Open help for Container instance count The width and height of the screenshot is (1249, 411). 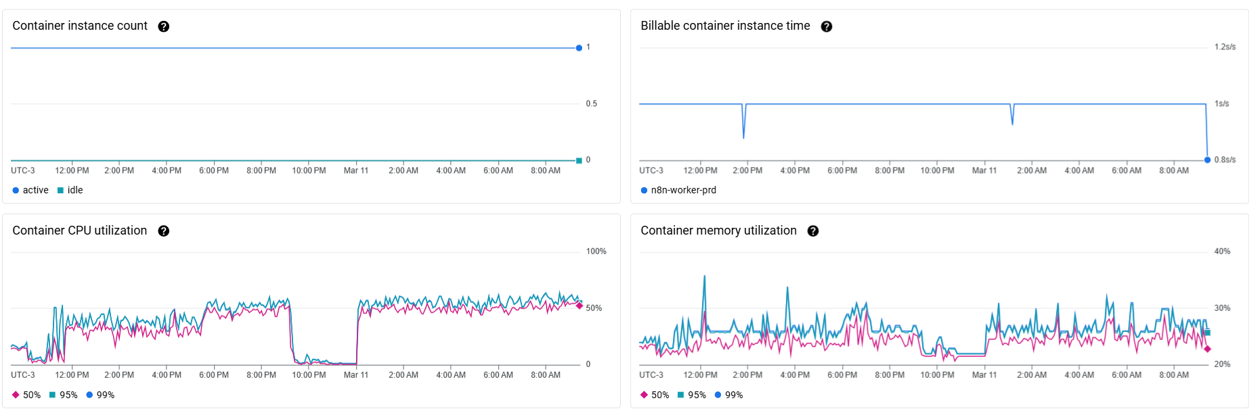pyautogui.click(x=163, y=26)
